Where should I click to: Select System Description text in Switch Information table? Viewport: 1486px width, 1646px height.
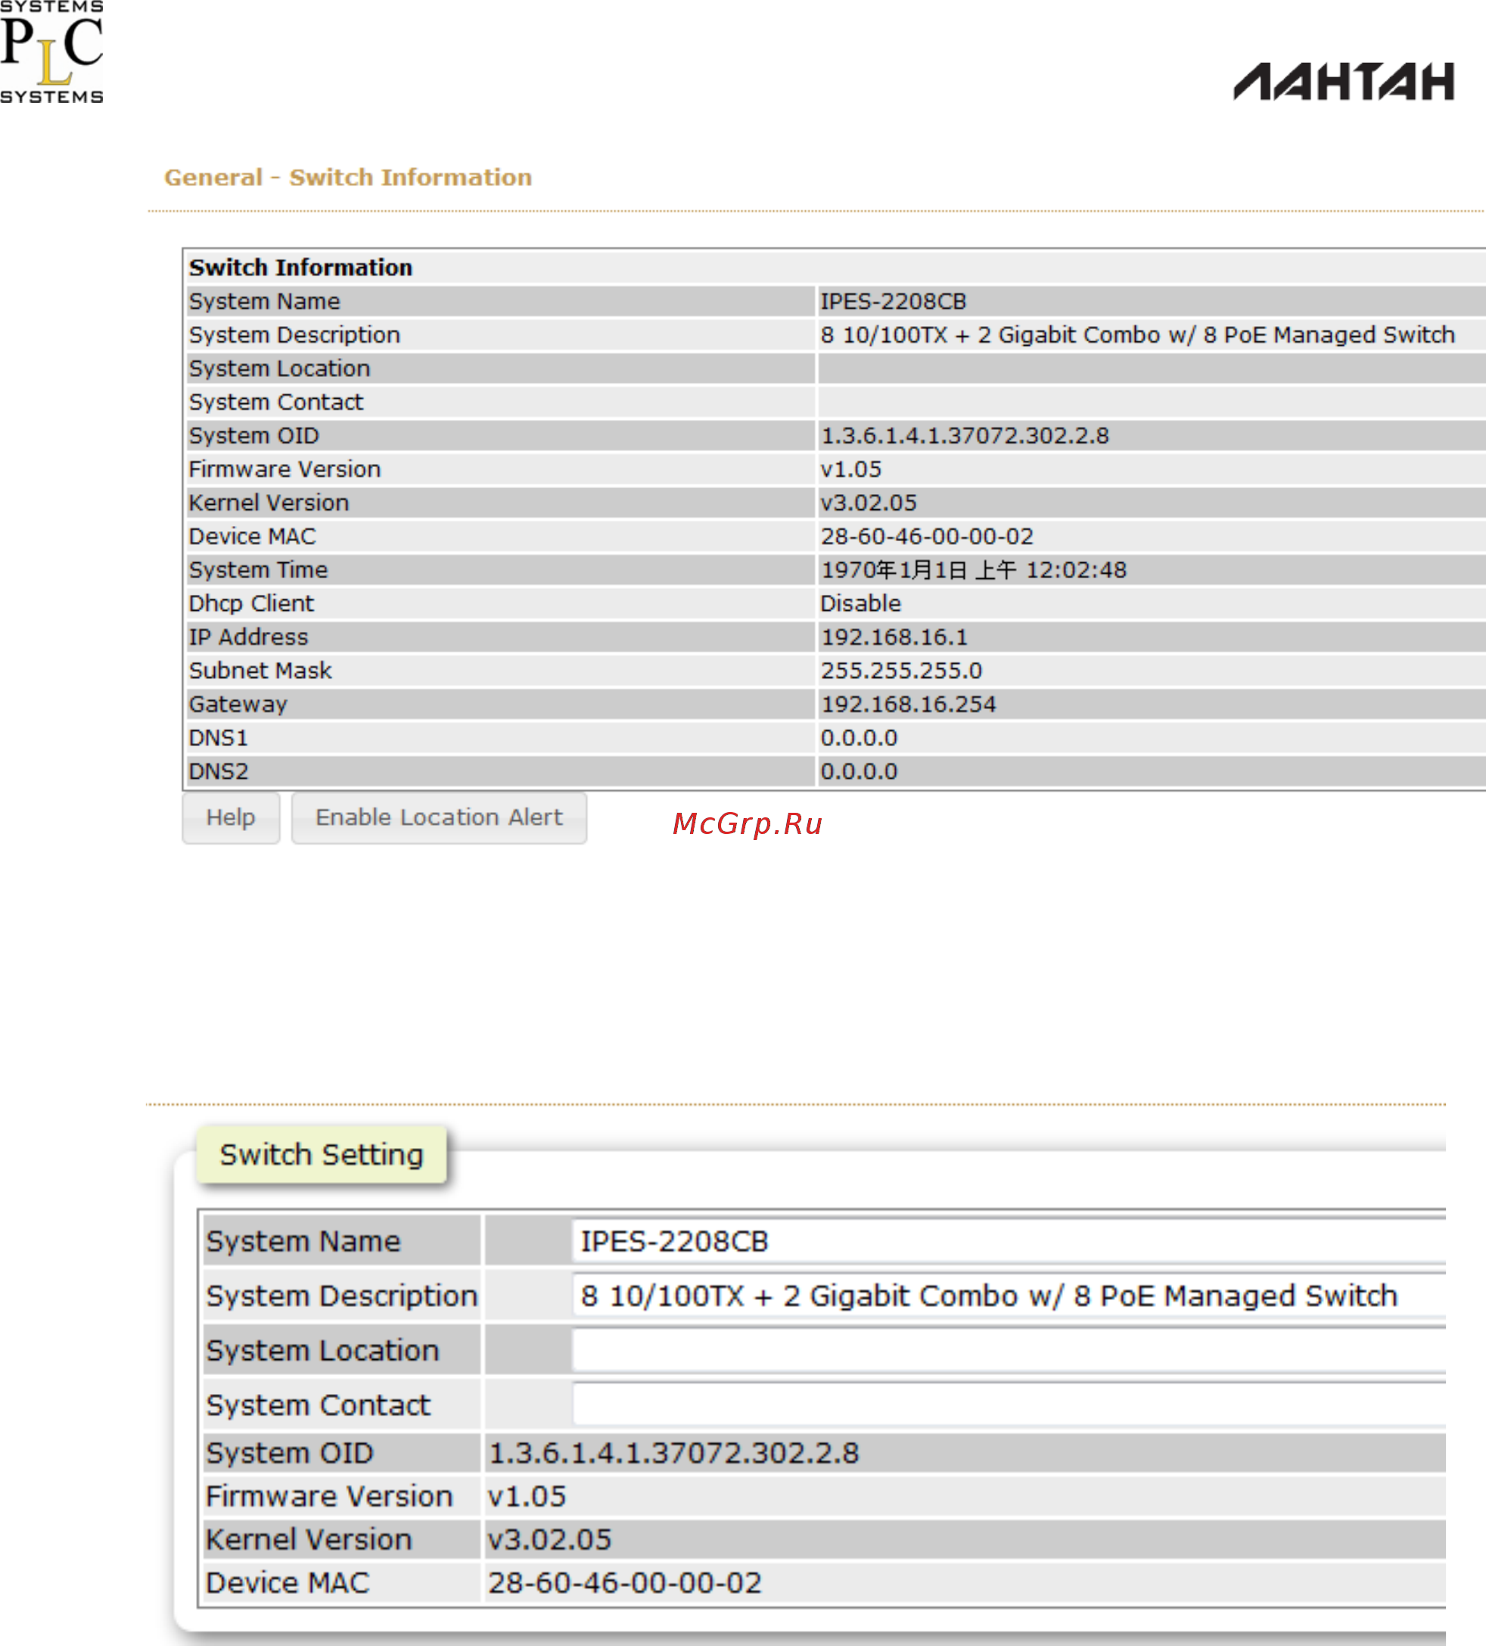1137,334
